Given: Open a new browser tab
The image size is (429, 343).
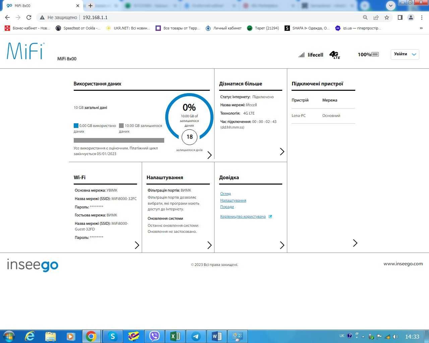Looking at the screenshot, I should pyautogui.click(x=90, y=6).
